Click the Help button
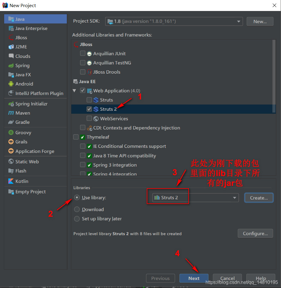 pos(261,278)
